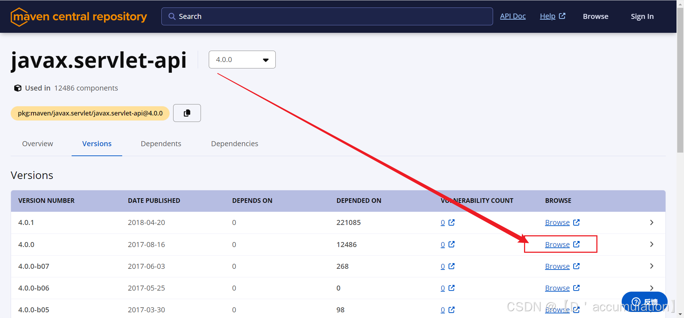Screen dimensions: 684x318
Task: Click Browse in the top navigation
Action: (x=596, y=16)
